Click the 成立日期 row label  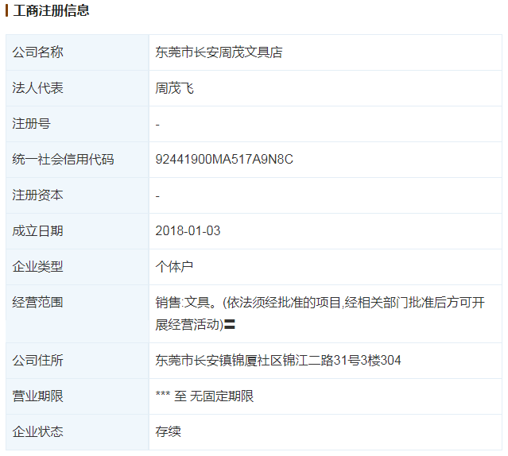[x=37, y=231]
